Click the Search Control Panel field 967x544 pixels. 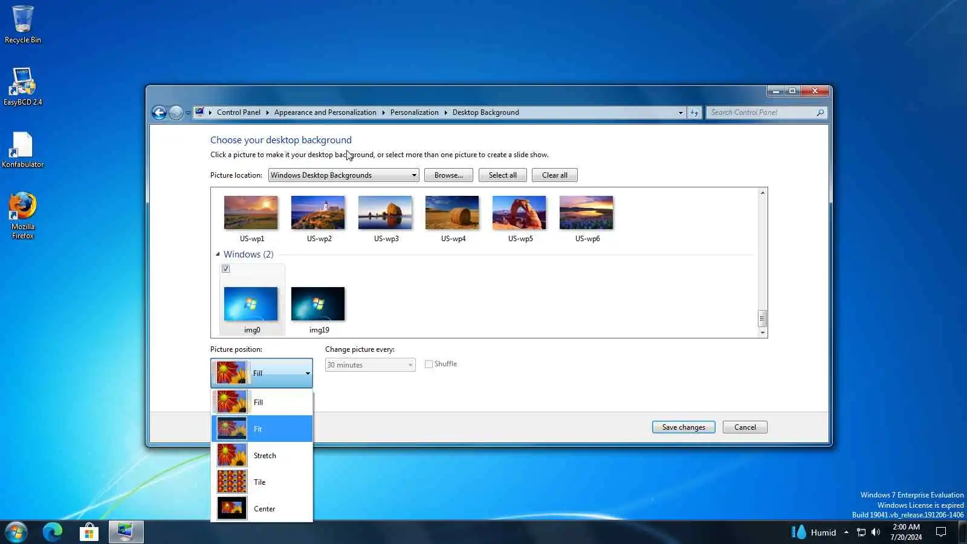click(762, 112)
